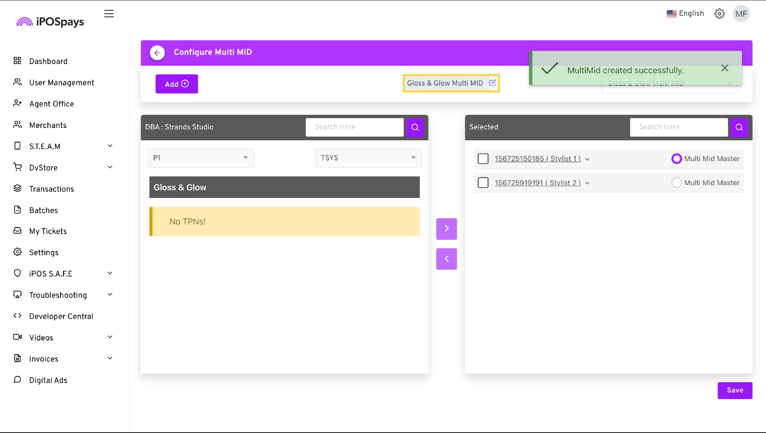The width and height of the screenshot is (766, 433).
Task: Move items left with the left arrow button
Action: pos(446,259)
